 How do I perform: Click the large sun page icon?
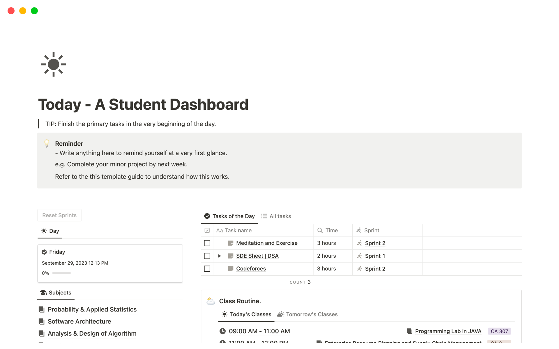tap(54, 64)
